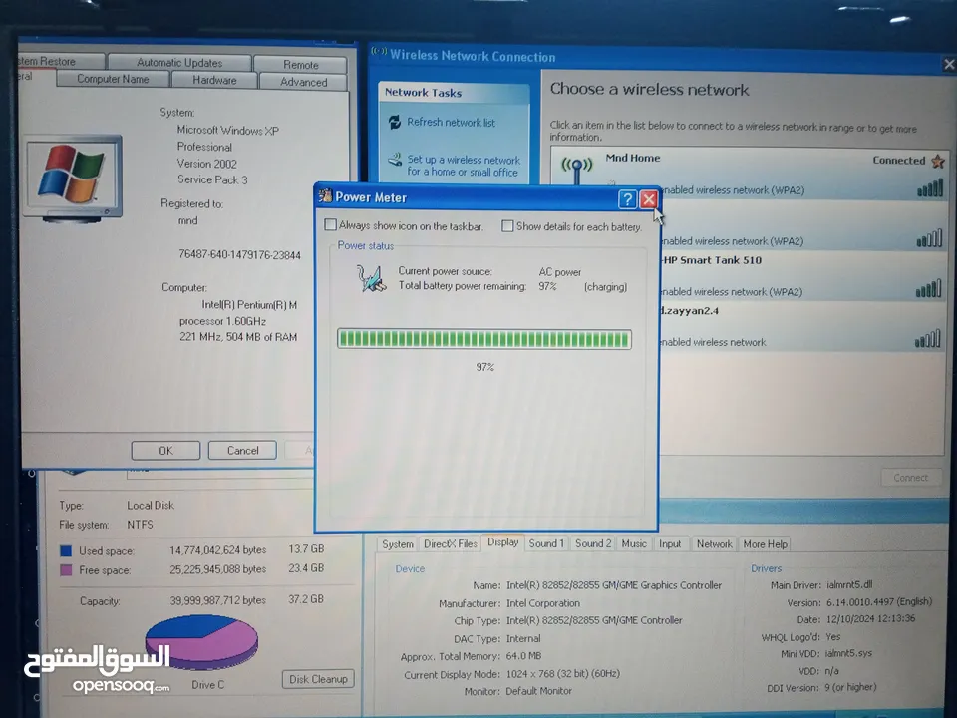
Task: Click the green battery charge progress bar
Action: pos(484,339)
